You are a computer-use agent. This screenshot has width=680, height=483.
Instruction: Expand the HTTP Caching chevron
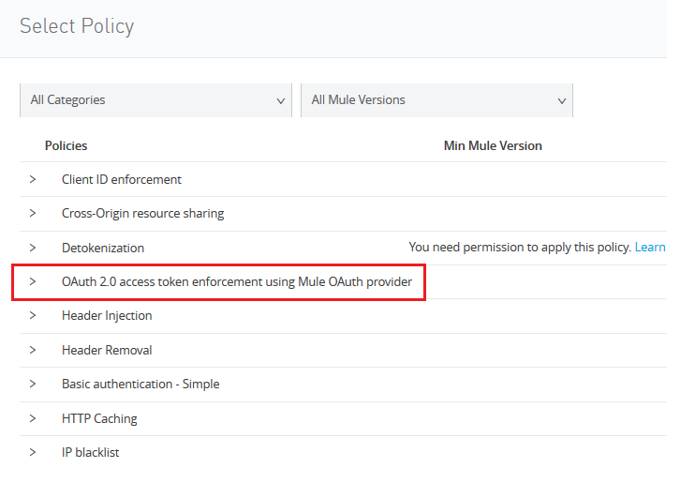33,418
